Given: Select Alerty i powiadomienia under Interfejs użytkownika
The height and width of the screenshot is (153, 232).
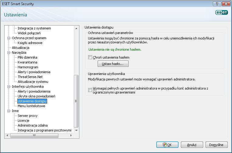Looking at the screenshot, I should 34,91.
